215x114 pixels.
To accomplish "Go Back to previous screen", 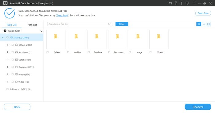I will pyautogui.click(x=17, y=107).
